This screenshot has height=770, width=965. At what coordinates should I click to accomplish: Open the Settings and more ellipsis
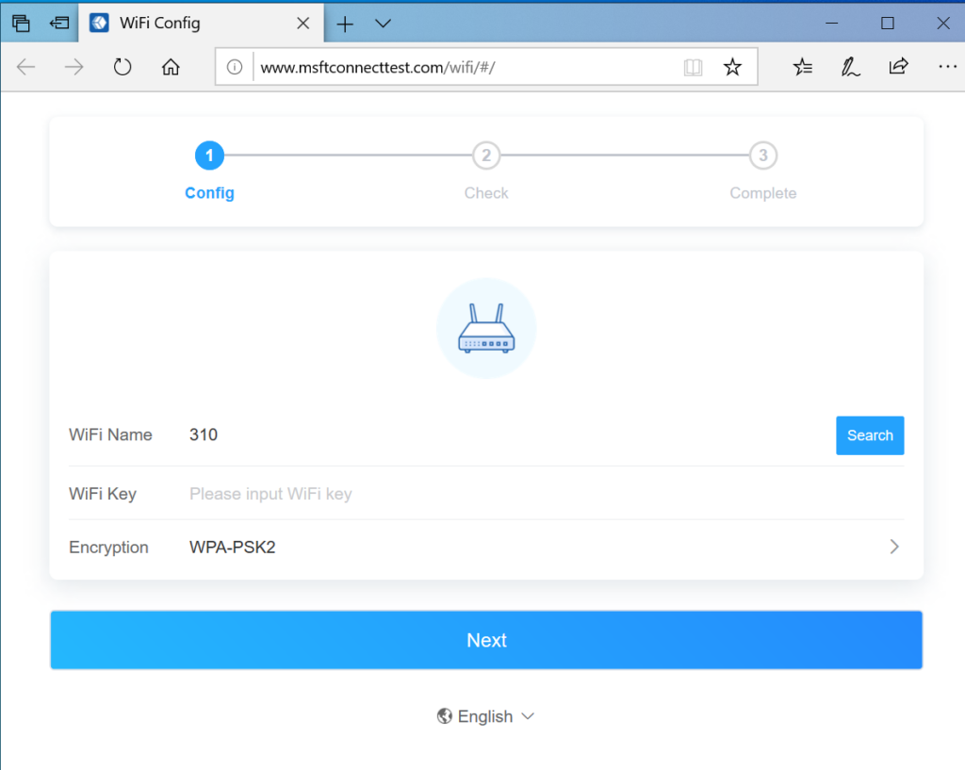point(946,67)
